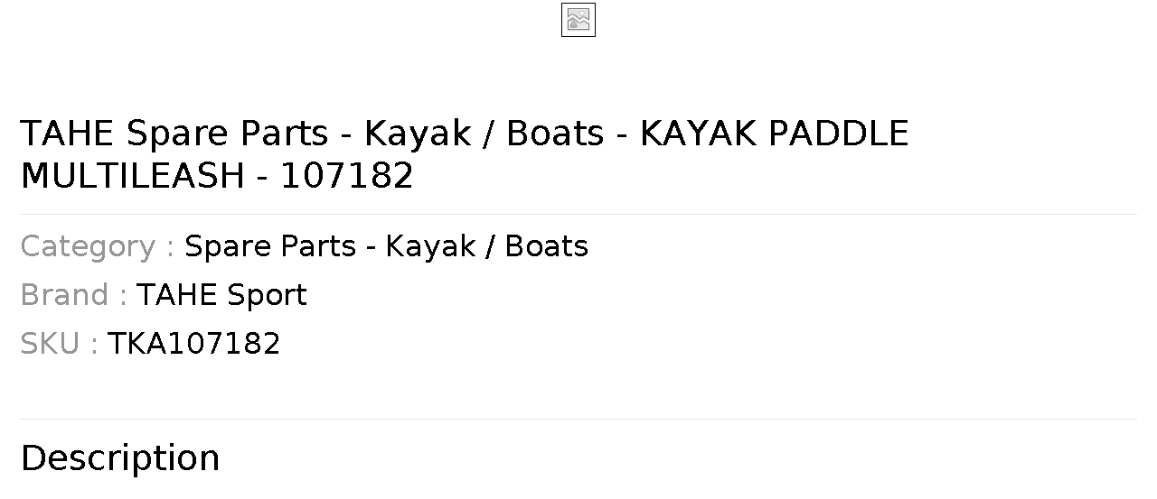Viewport: 1157px width, 499px height.
Task: Click the word Sport in brand value
Action: tap(267, 295)
